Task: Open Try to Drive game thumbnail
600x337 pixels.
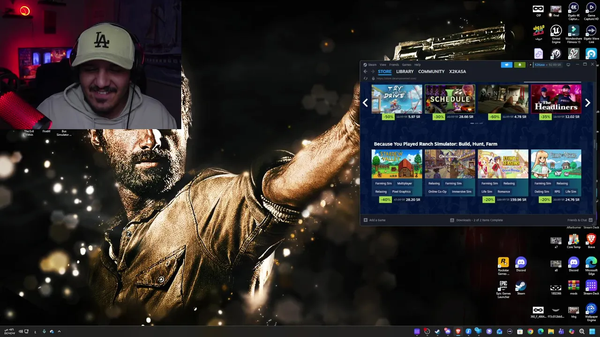Action: click(397, 99)
